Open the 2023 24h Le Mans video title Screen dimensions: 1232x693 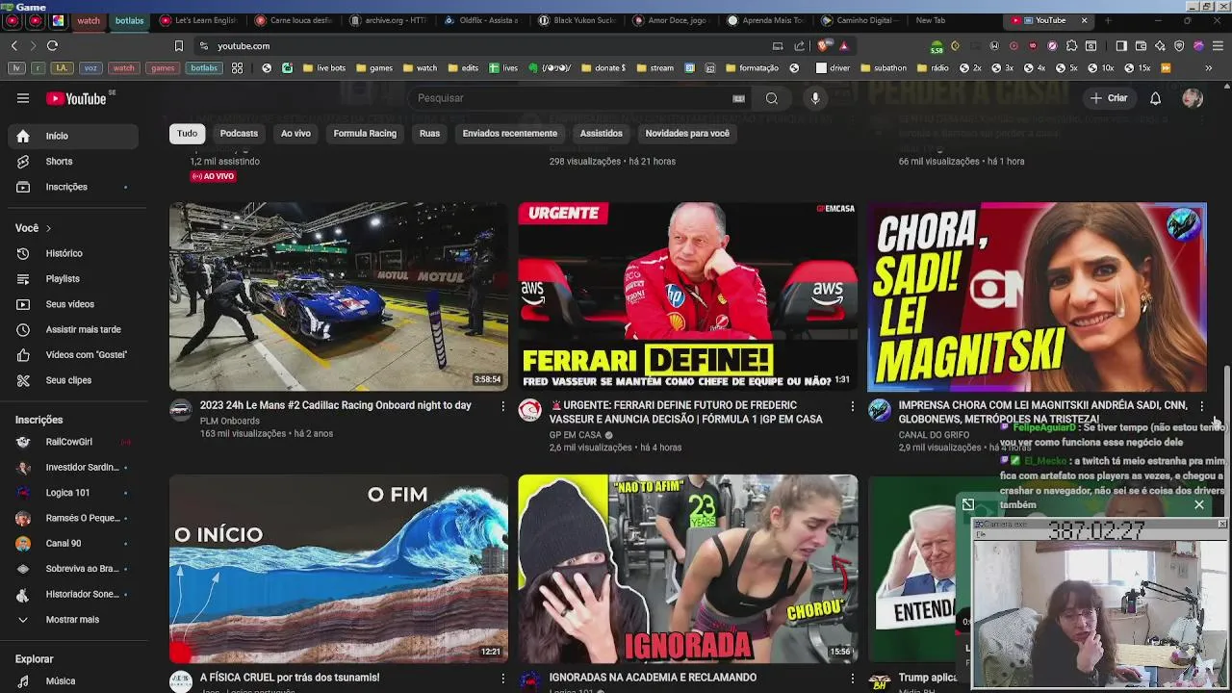click(x=335, y=405)
